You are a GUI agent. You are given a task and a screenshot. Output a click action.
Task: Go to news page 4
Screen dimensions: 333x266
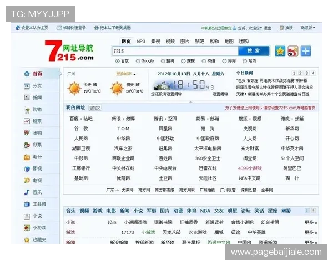tap(313, 73)
